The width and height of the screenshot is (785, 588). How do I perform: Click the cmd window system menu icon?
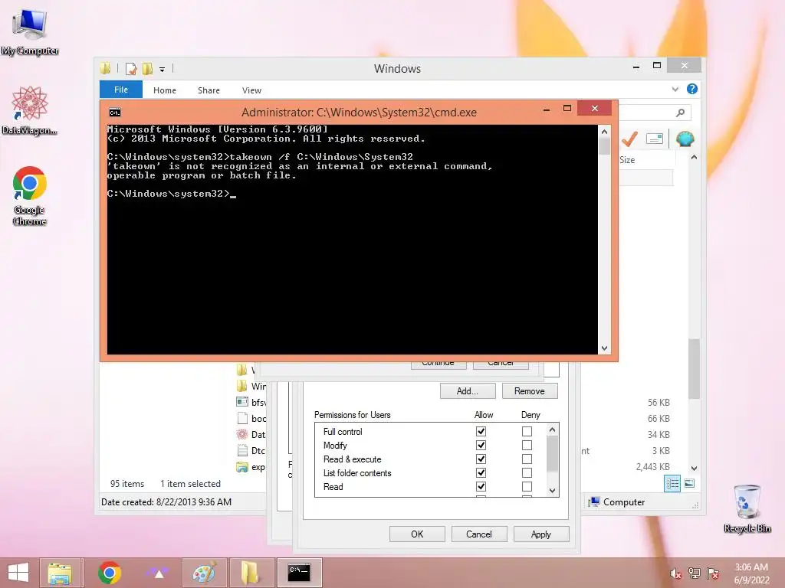pyautogui.click(x=115, y=113)
